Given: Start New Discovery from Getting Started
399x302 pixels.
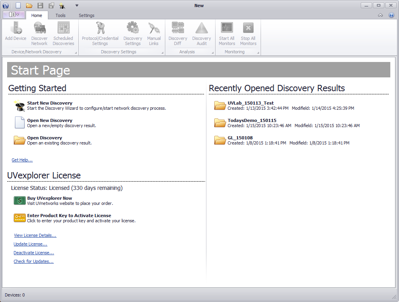Looking at the screenshot, I should pyautogui.click(x=90, y=105).
